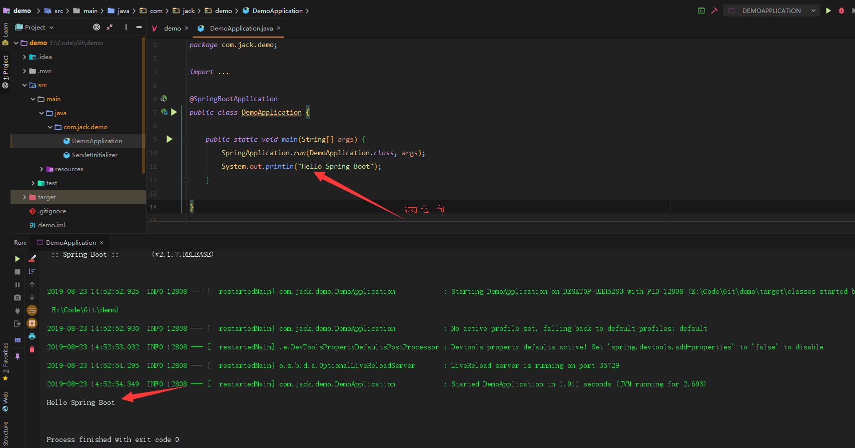Collapse all nodes in Project panel
The width and height of the screenshot is (855, 448).
110,27
